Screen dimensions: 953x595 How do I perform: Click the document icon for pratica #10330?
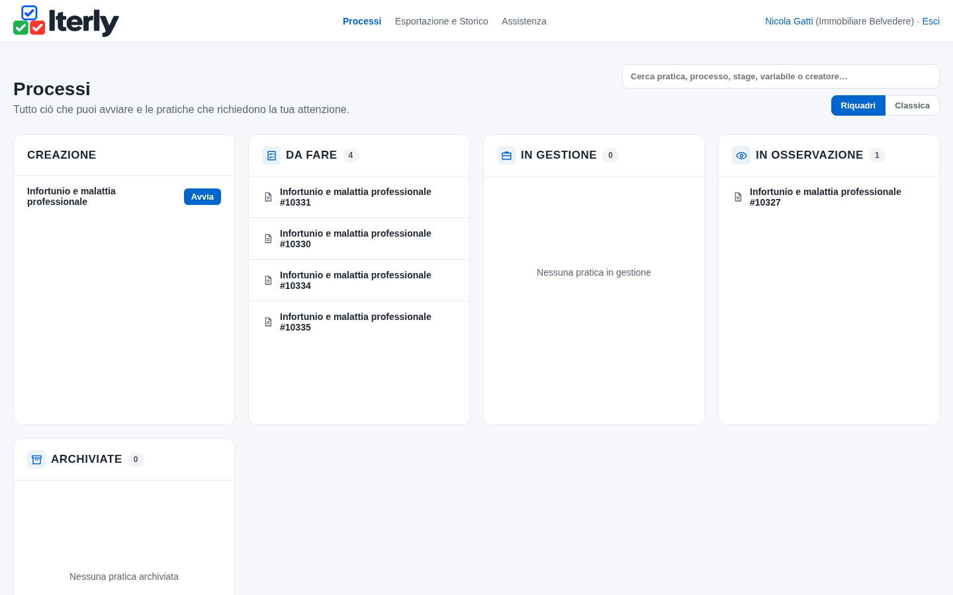268,239
